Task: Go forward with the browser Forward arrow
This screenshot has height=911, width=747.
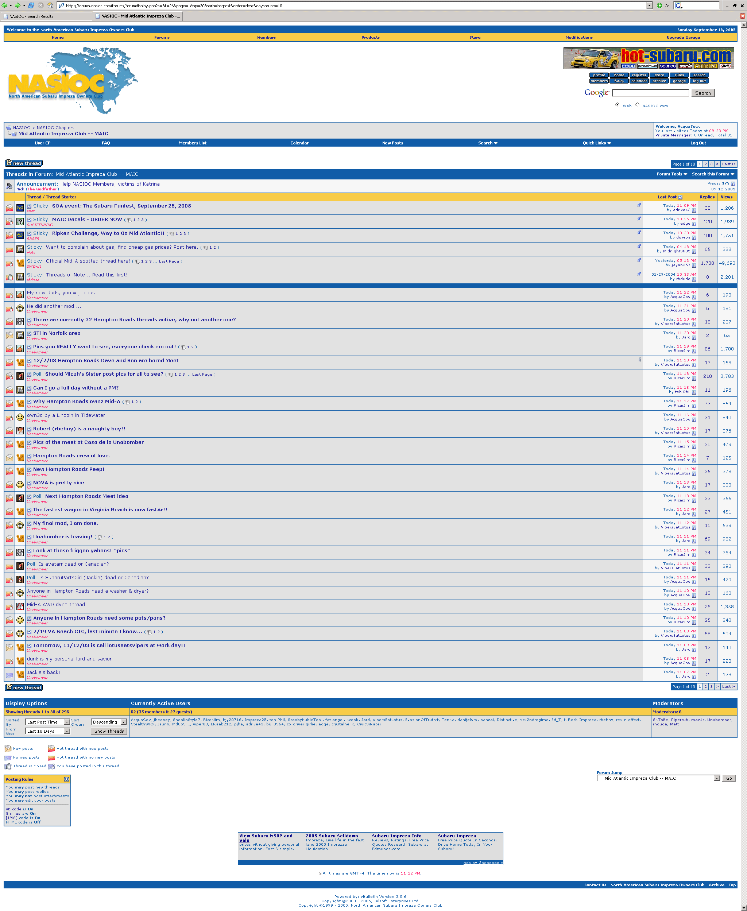Action: [17, 5]
